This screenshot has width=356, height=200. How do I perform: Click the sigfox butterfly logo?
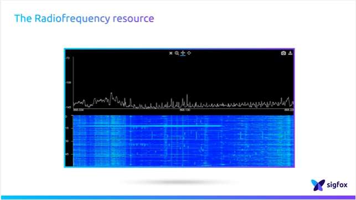[318, 185]
